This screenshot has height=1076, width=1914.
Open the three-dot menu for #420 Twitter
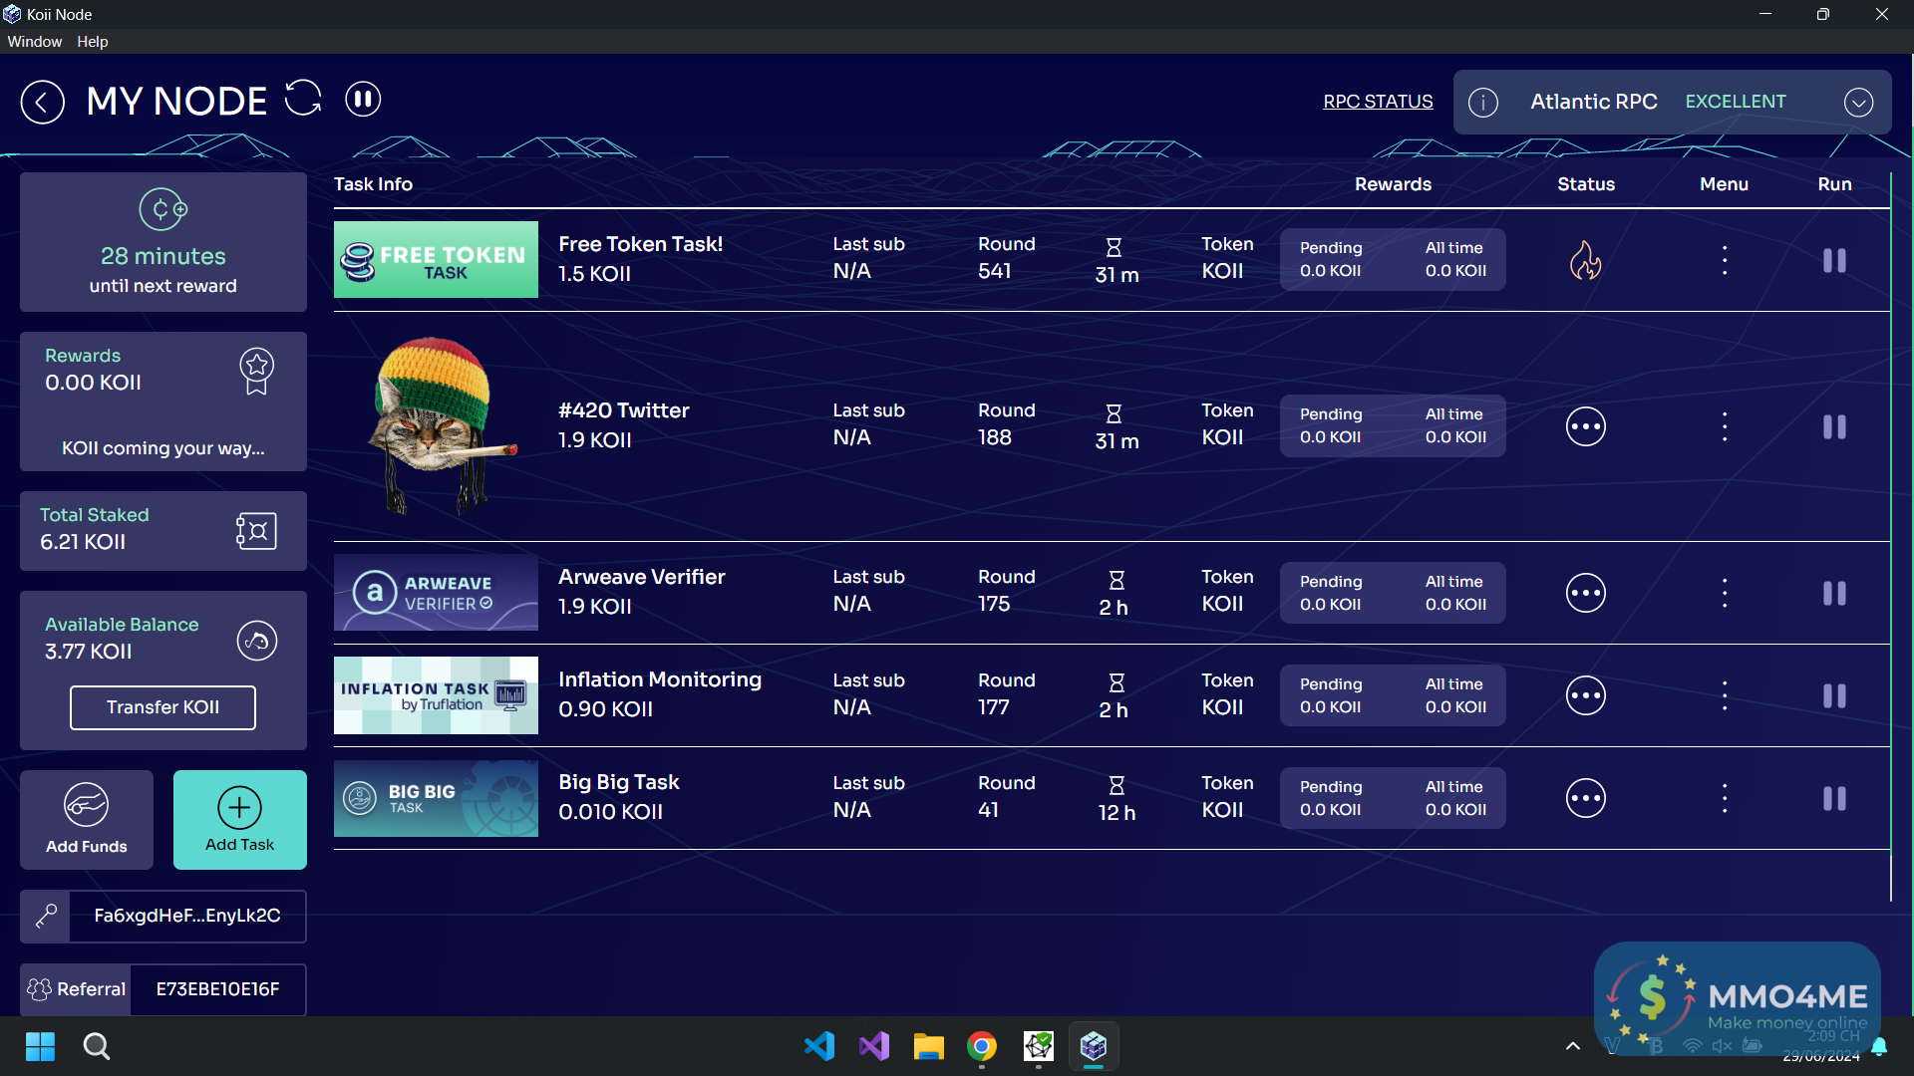(1725, 427)
